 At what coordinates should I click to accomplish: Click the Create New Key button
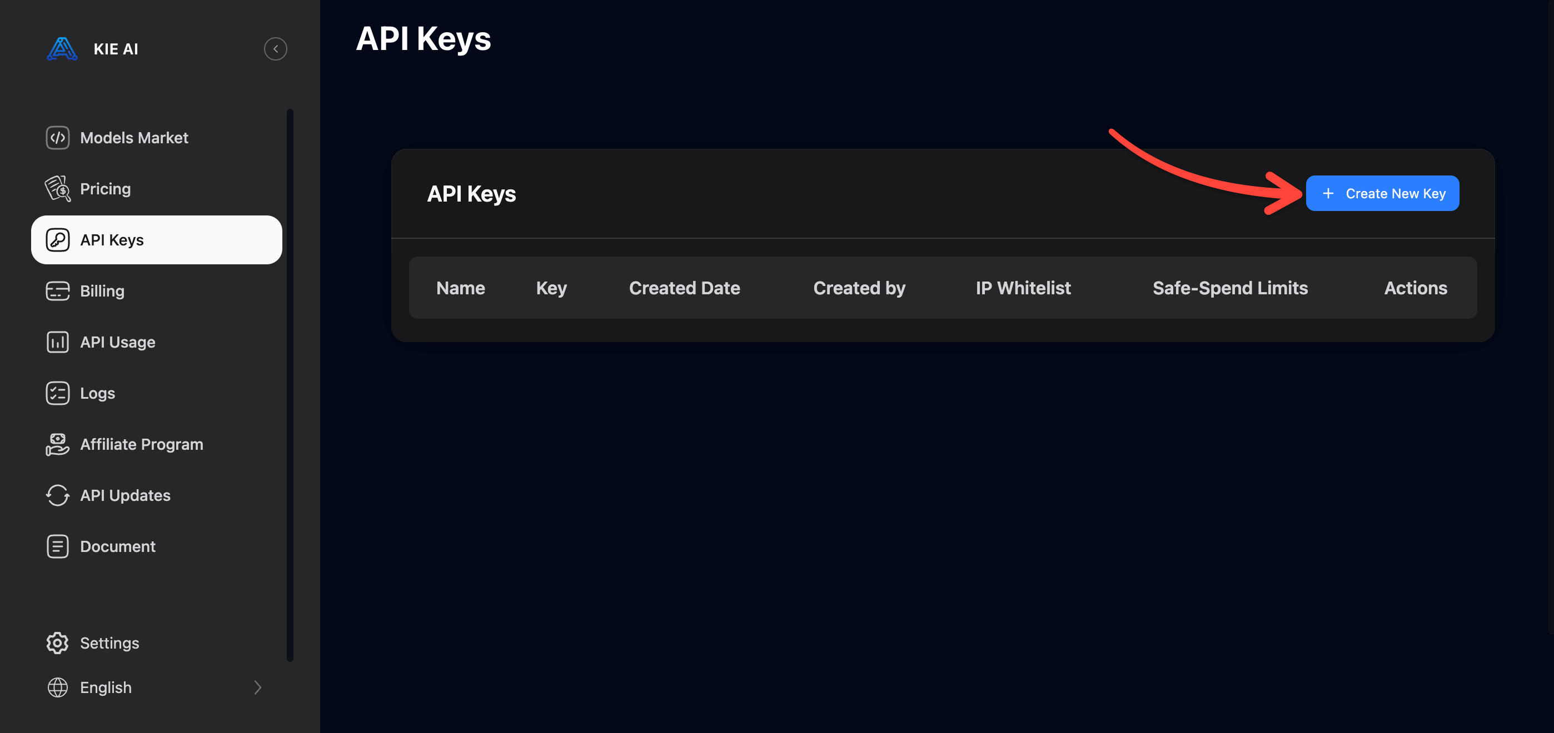pos(1382,193)
